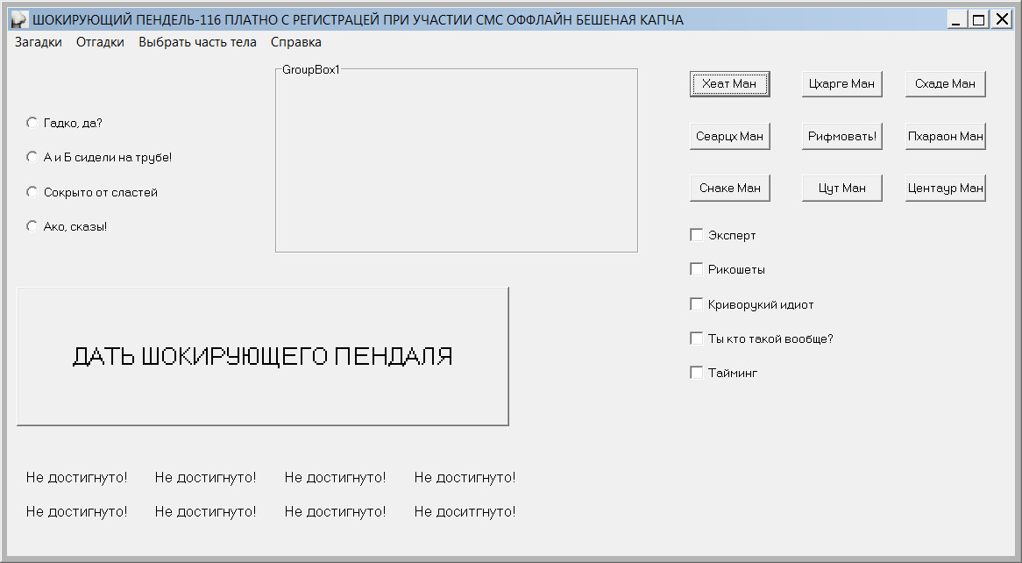1022x563 pixels.
Task: Click the application icon in the title bar
Action: tap(19, 18)
